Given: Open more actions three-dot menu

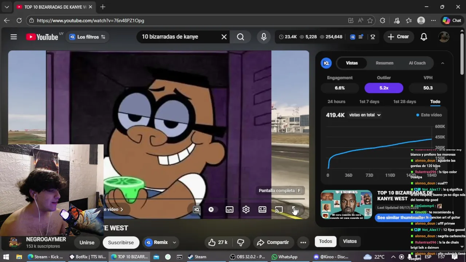Looking at the screenshot, I should tap(303, 242).
